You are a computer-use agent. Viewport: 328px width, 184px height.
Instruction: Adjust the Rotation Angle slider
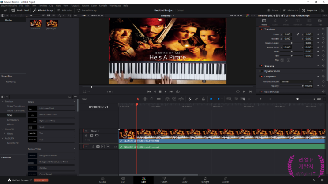[x=292, y=43]
